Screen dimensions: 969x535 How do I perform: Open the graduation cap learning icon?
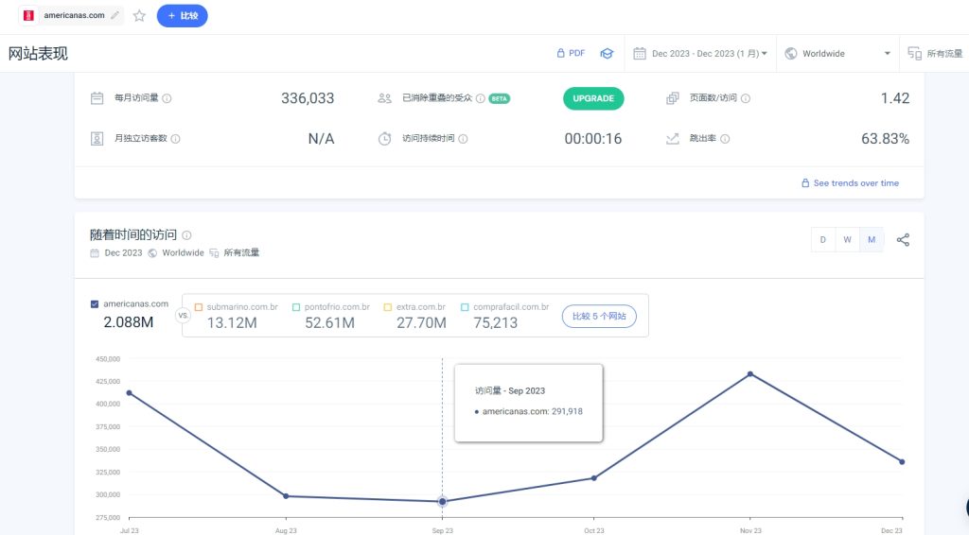pyautogui.click(x=607, y=54)
